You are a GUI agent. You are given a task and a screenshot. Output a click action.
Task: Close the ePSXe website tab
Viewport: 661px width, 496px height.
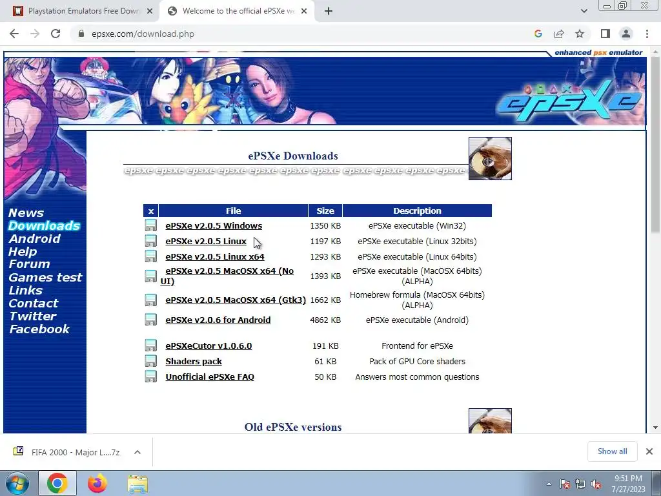pyautogui.click(x=304, y=12)
